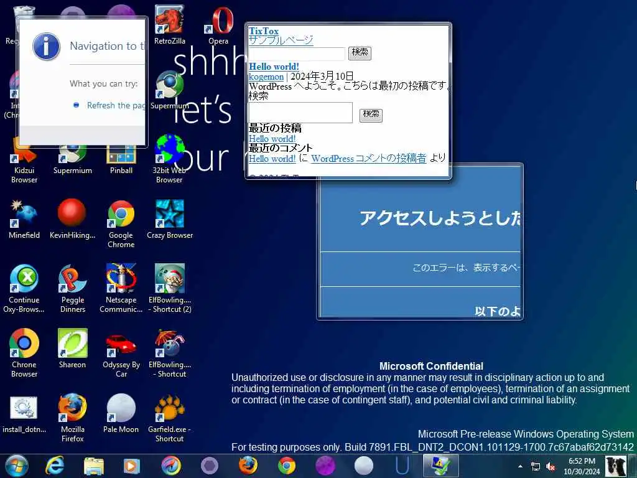
Task: Open the kogemon author link
Action: [266, 77]
